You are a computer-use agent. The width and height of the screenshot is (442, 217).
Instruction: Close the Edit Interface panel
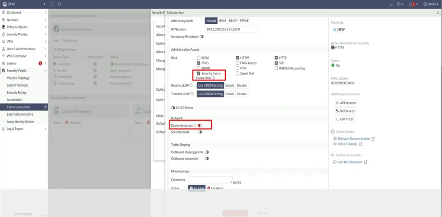tap(438, 13)
